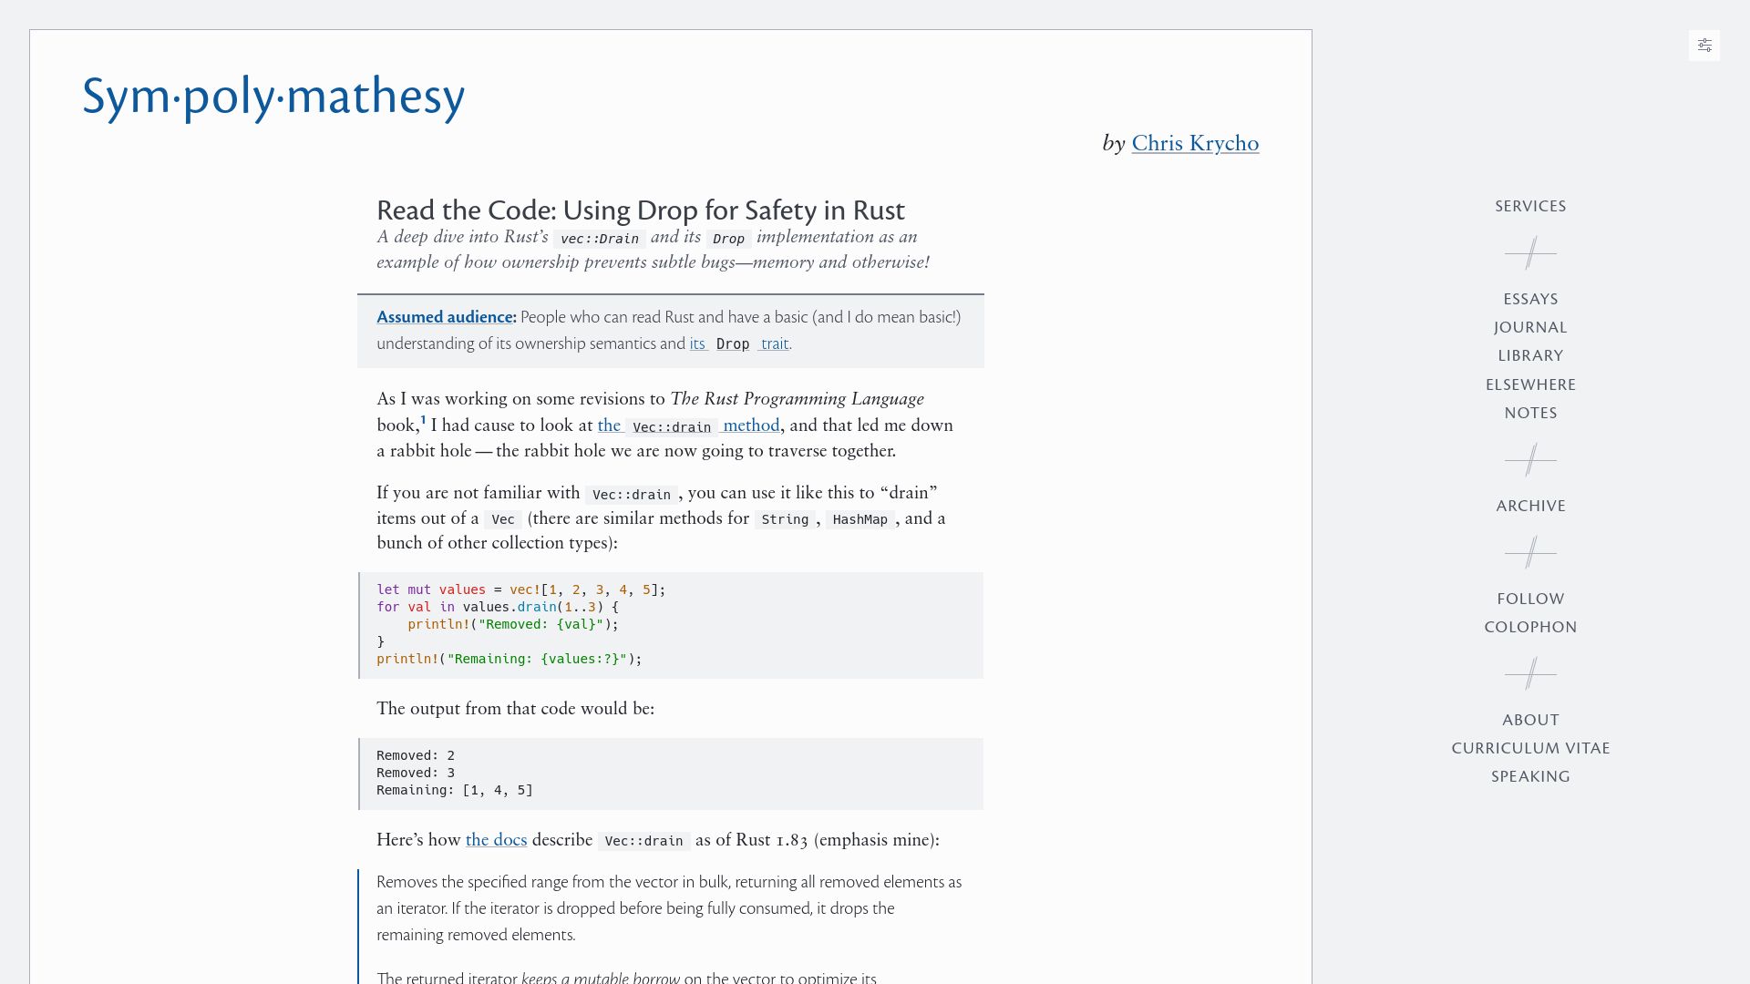Follow the "its Drop trait" link
The image size is (1750, 984).
[x=739, y=343]
